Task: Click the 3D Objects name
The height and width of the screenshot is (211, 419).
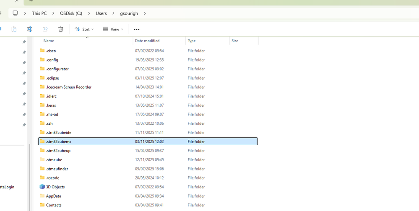Action: 55,187
